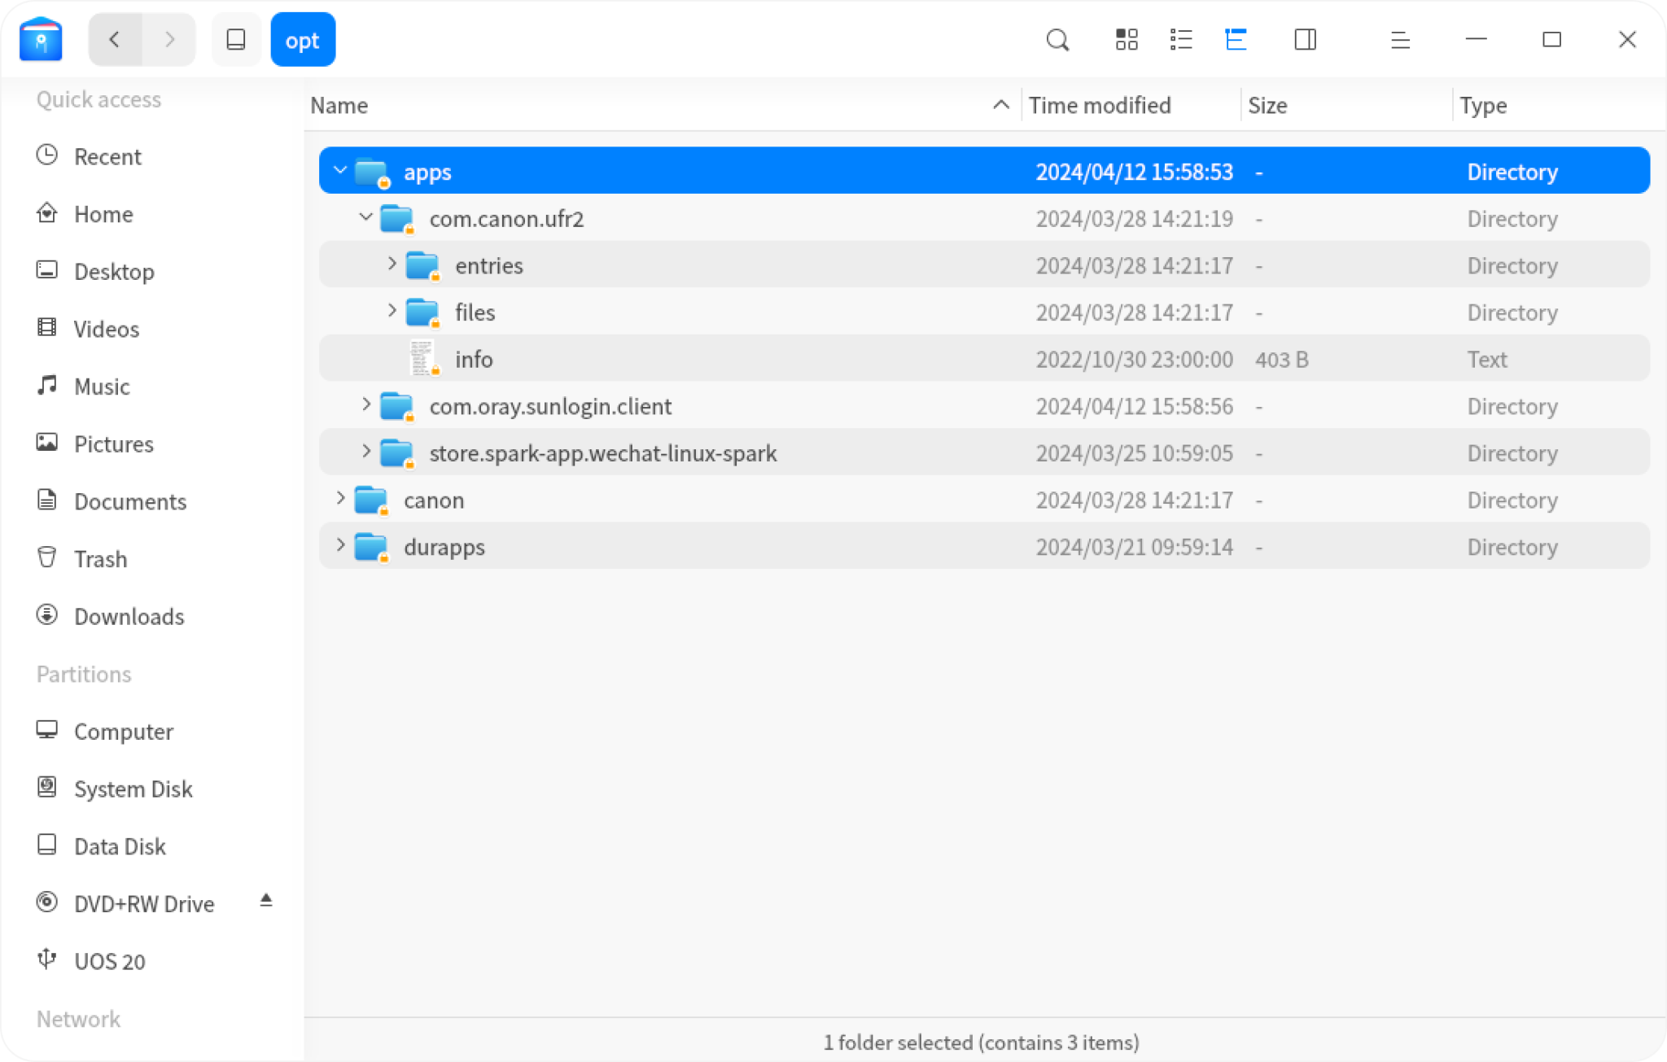The image size is (1667, 1062).
Task: Select the tree view mode icon
Action: pyautogui.click(x=1234, y=39)
